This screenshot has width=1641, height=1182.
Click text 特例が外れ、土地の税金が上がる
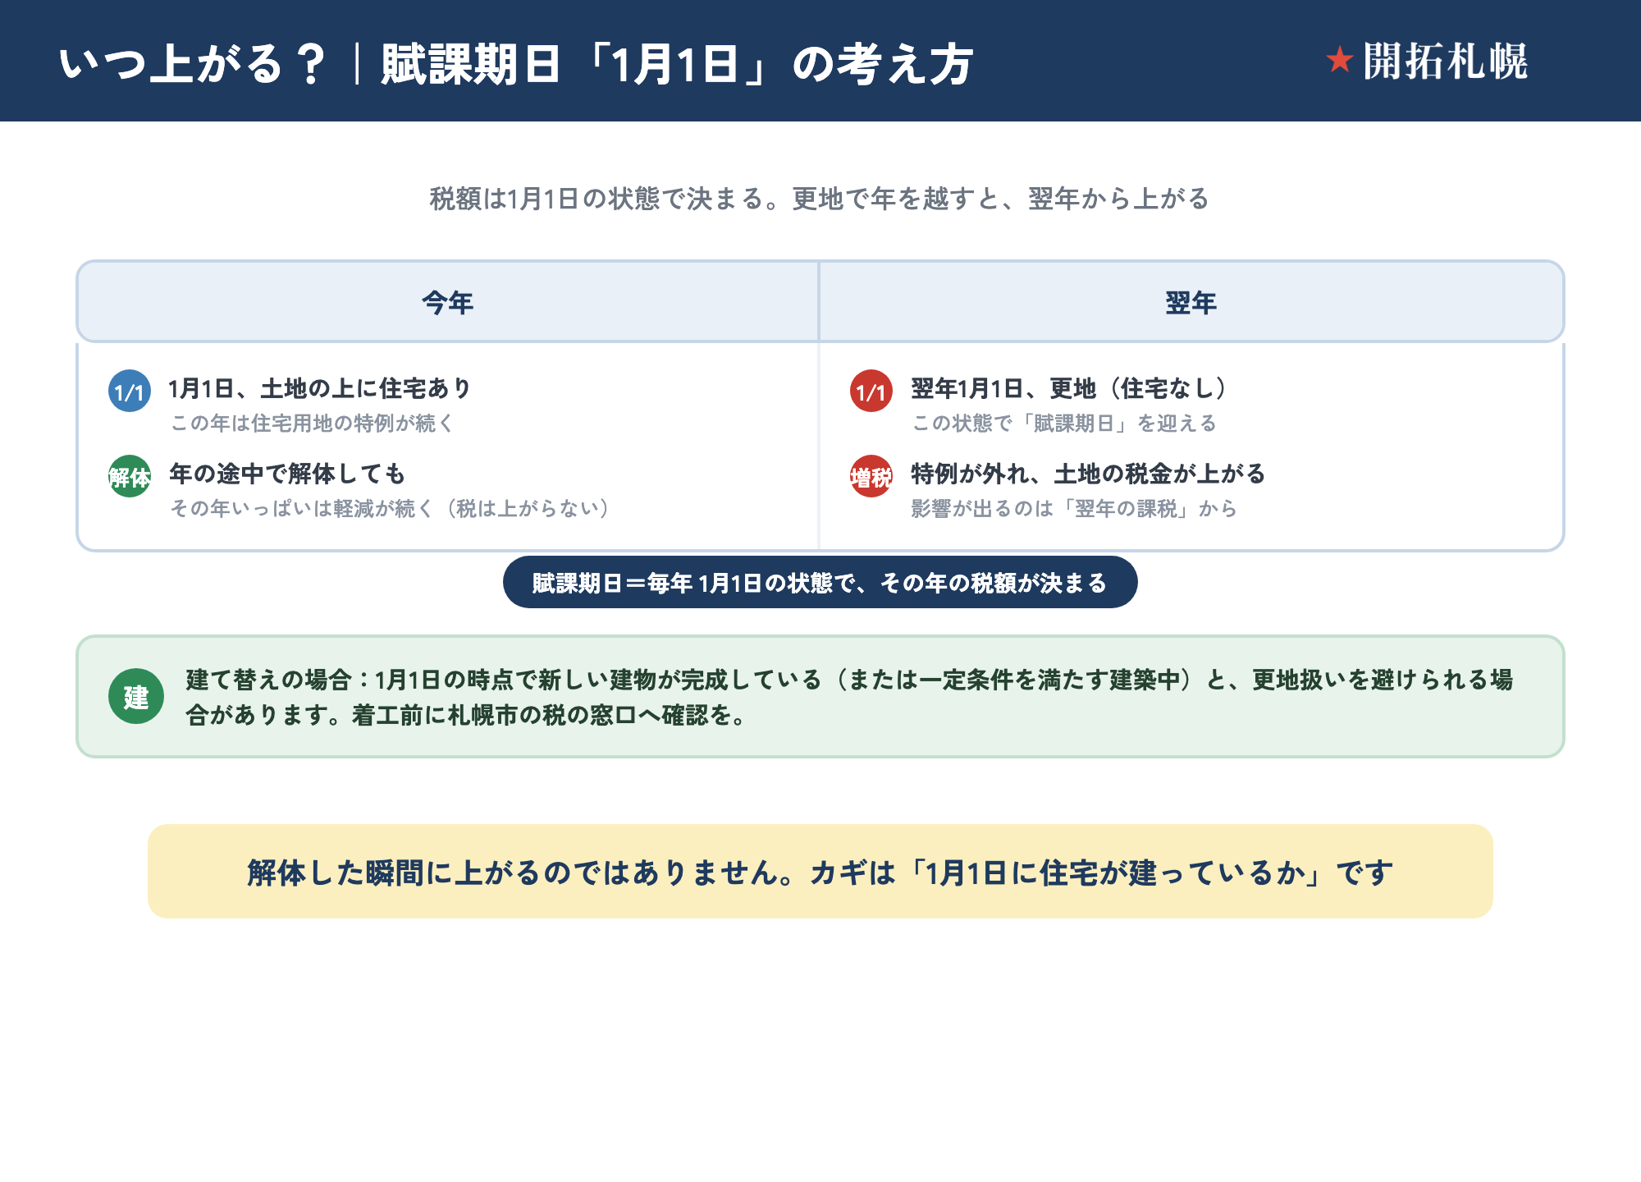(1088, 473)
